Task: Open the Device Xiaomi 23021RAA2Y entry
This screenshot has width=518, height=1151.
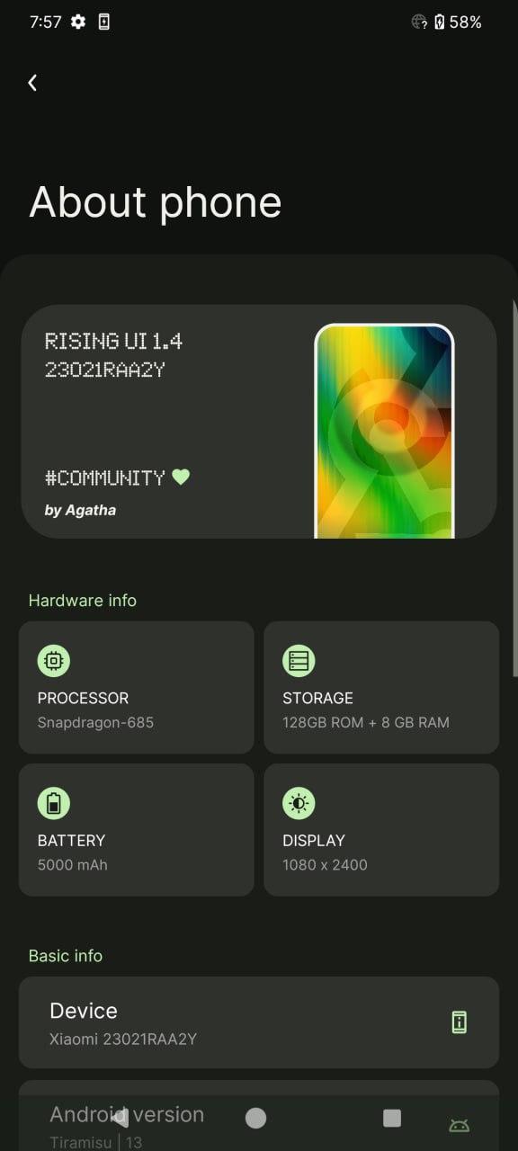Action: pos(259,1022)
